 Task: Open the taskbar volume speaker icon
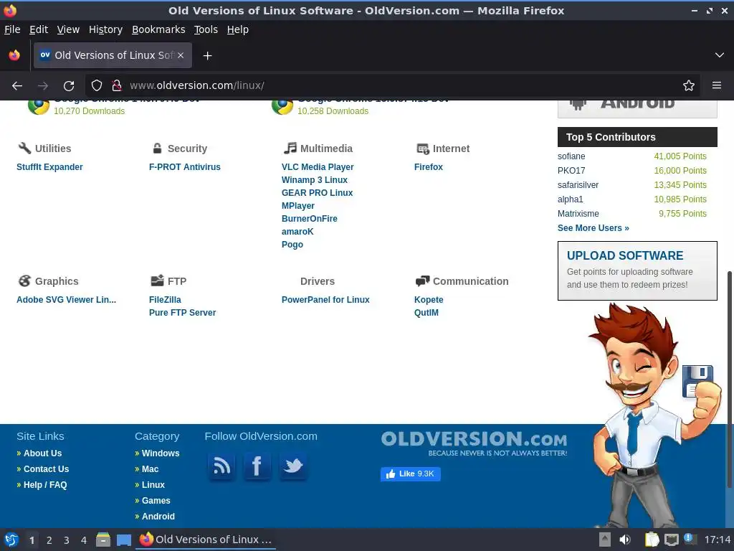(625, 540)
